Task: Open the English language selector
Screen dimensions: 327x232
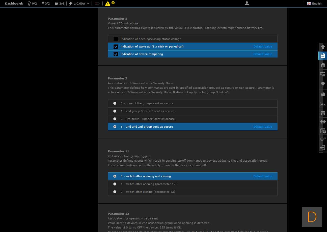Action: point(314,4)
